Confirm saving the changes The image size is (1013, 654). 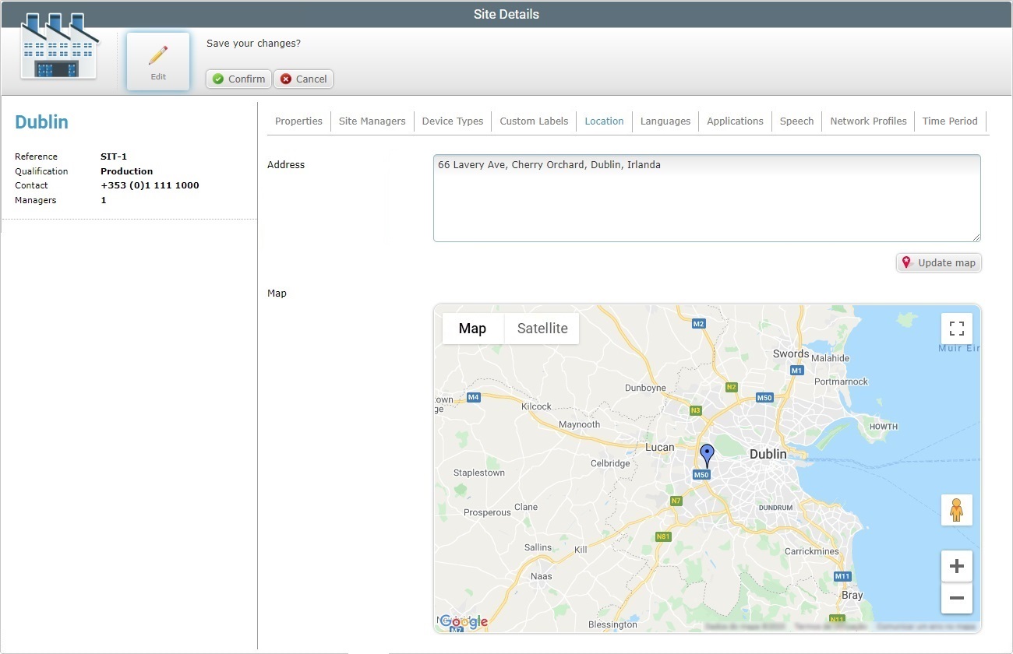238,79
